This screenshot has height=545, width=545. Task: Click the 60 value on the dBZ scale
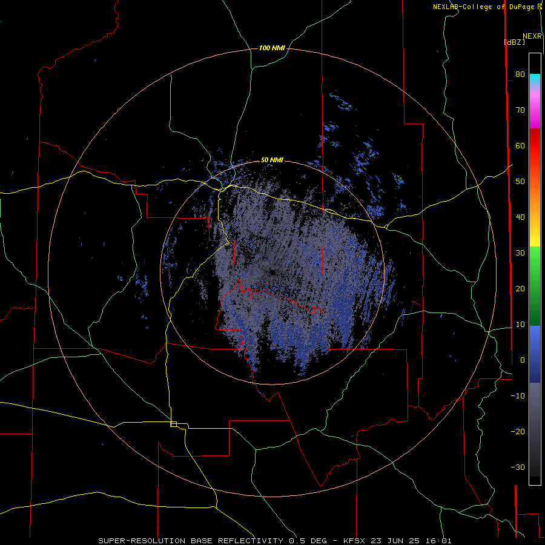pos(520,145)
